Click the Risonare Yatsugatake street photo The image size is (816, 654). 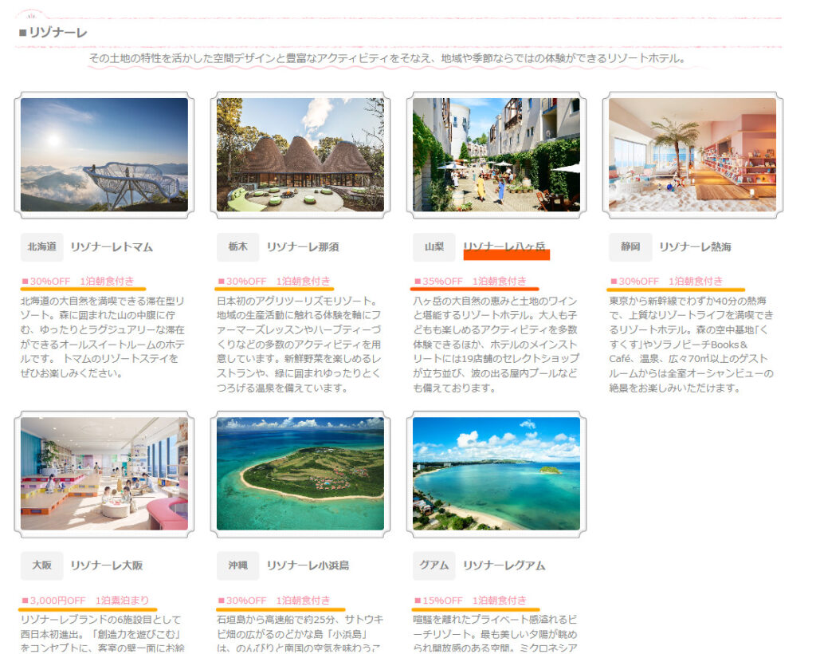(496, 155)
